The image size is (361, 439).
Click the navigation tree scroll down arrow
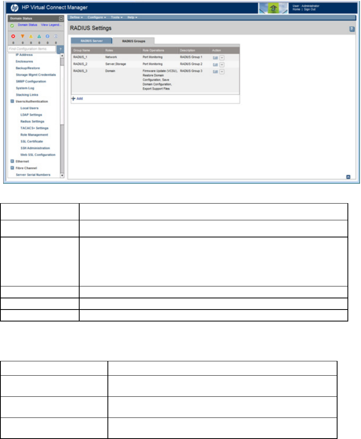click(x=62, y=176)
